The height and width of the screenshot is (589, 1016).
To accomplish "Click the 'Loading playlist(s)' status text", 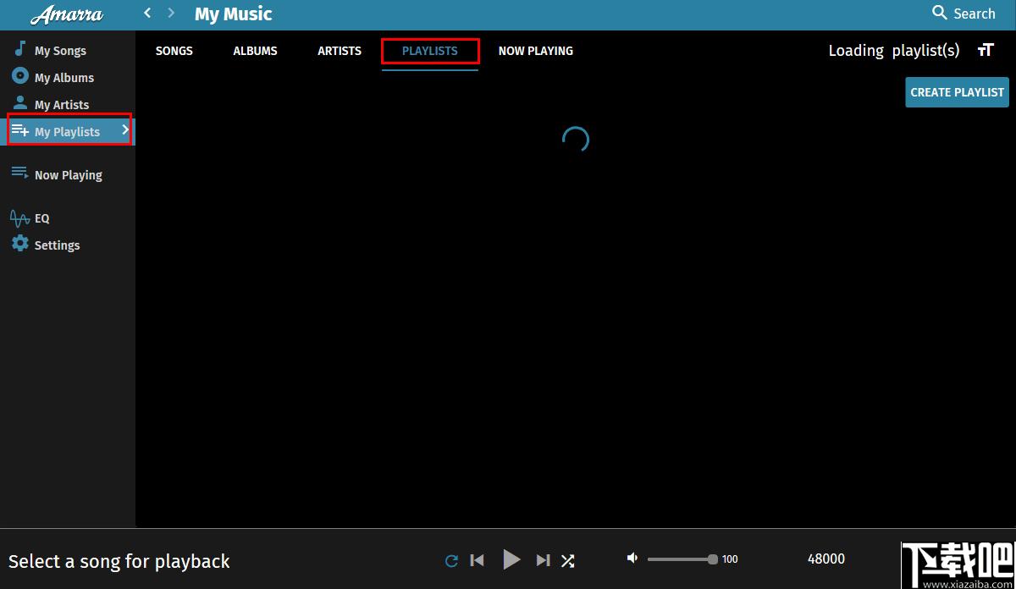I will tap(894, 51).
